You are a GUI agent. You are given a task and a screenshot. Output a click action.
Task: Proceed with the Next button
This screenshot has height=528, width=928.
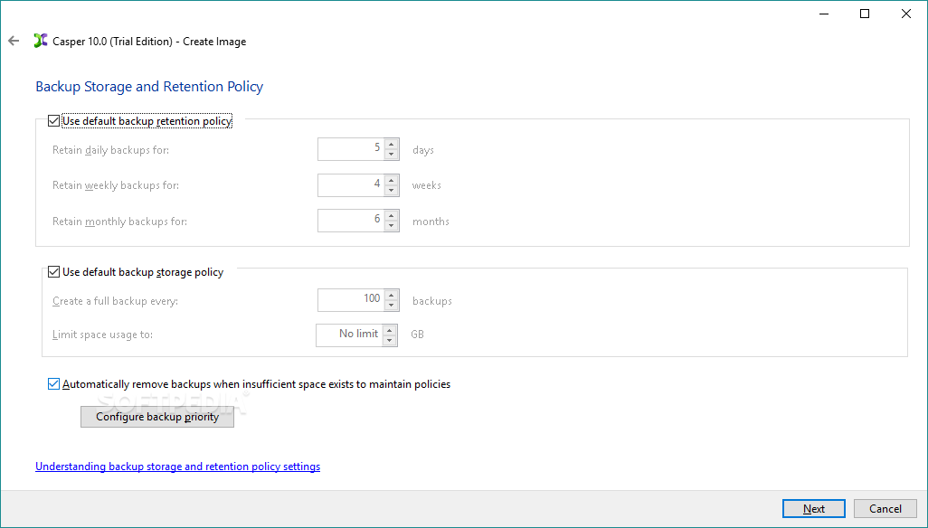point(814,508)
